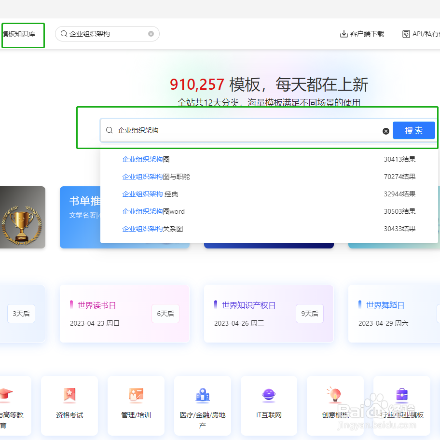The height and width of the screenshot is (440, 440).
Task: Focus the top bar 企业组织架构 search field
Action: point(107,34)
